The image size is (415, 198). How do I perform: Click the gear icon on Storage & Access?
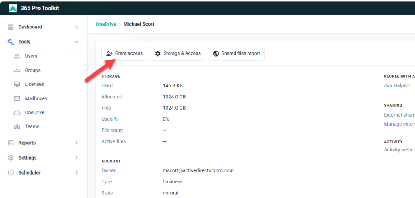[158, 53]
